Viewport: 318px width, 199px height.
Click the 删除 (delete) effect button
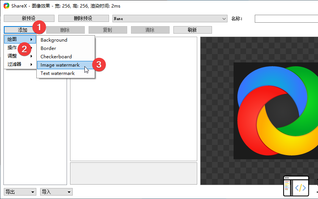(65, 30)
